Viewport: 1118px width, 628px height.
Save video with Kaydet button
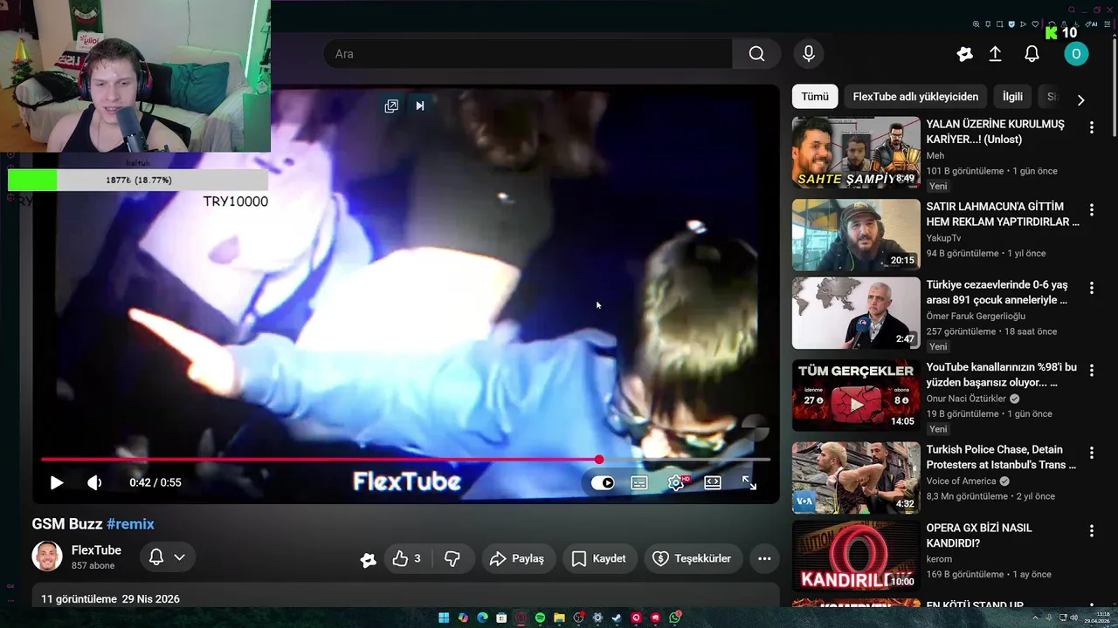(599, 558)
